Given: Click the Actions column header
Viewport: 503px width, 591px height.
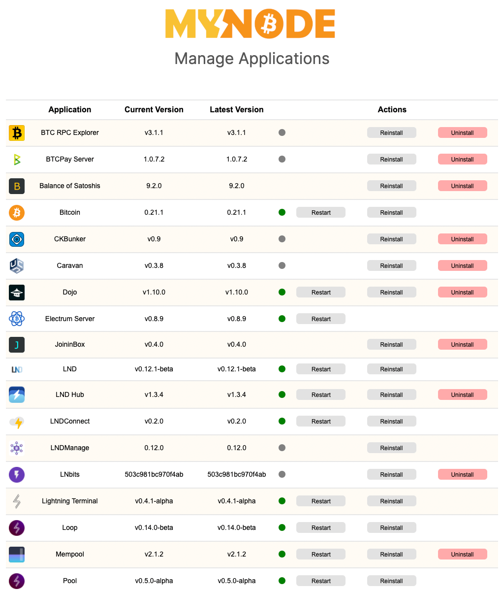Looking at the screenshot, I should (392, 110).
